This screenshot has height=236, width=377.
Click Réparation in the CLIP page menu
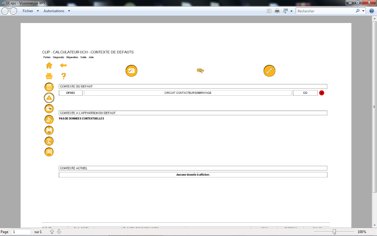(72, 57)
